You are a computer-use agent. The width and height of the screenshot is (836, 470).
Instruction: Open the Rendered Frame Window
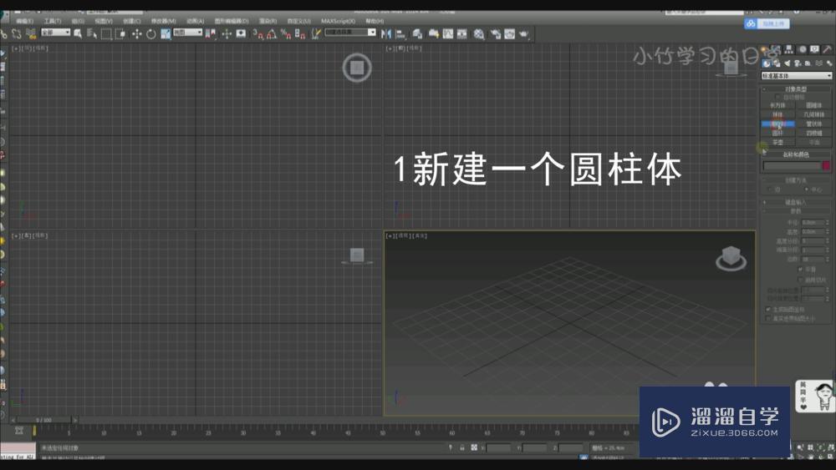pos(510,34)
